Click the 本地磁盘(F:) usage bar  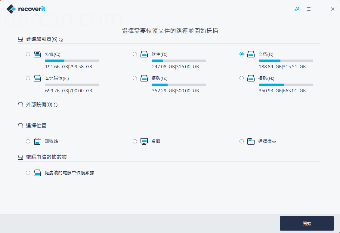72,85
